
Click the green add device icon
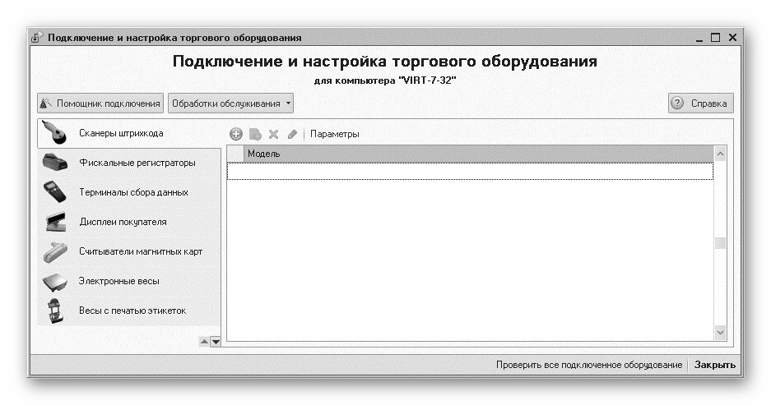236,134
